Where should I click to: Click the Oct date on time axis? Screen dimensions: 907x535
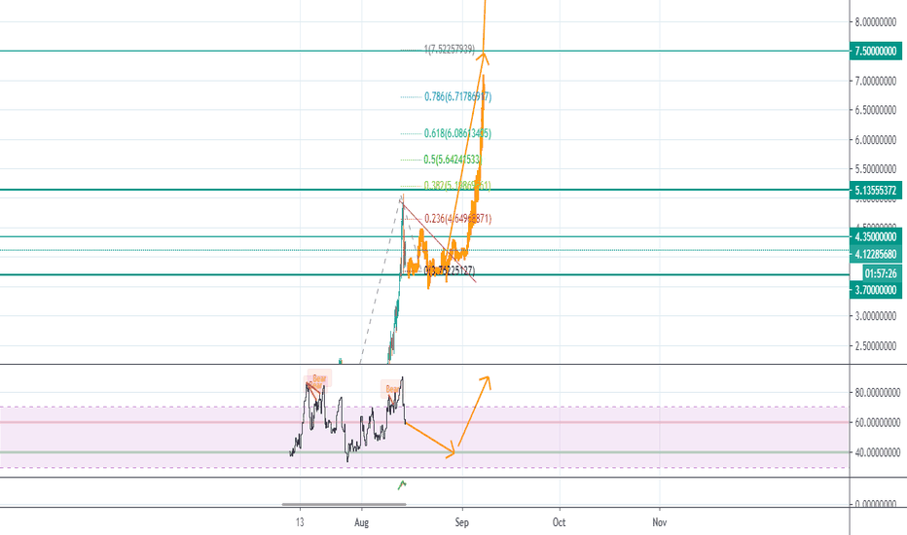(x=559, y=522)
